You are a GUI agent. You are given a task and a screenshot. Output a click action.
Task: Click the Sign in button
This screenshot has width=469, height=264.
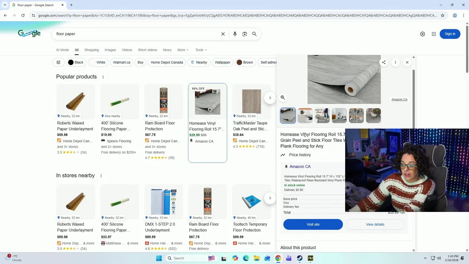[x=450, y=34]
